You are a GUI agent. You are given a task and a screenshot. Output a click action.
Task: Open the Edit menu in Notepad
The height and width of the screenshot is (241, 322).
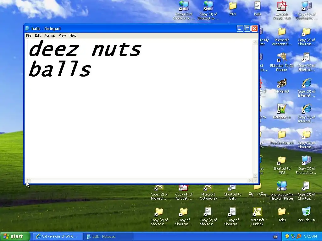[x=38, y=35]
